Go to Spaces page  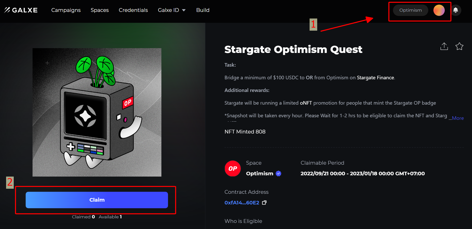(x=100, y=10)
